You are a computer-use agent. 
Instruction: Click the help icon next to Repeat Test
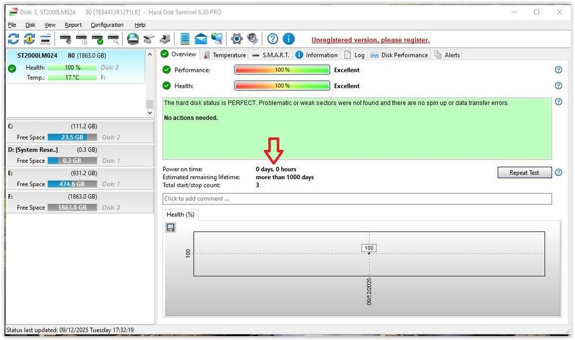coord(558,172)
